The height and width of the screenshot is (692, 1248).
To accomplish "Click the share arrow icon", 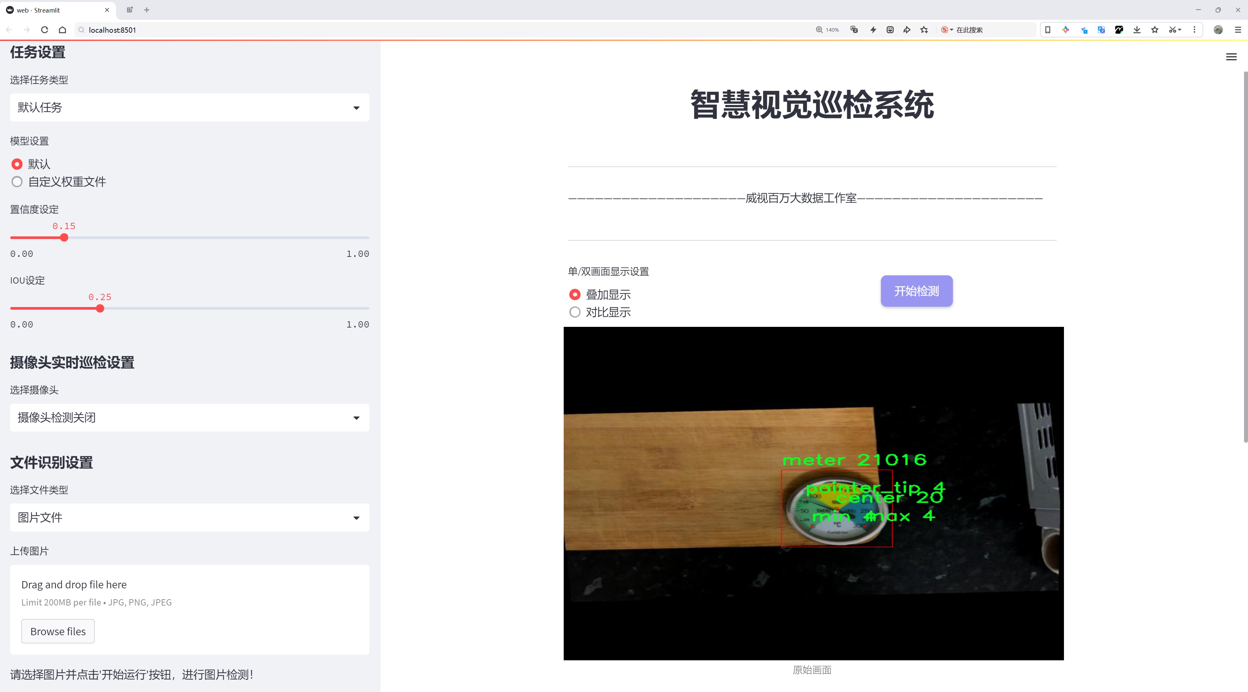I will click(x=907, y=30).
